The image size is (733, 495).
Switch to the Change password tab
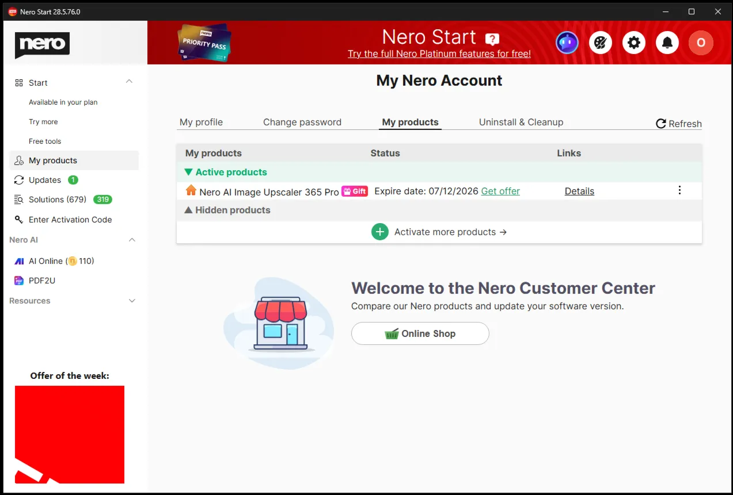pyautogui.click(x=302, y=122)
